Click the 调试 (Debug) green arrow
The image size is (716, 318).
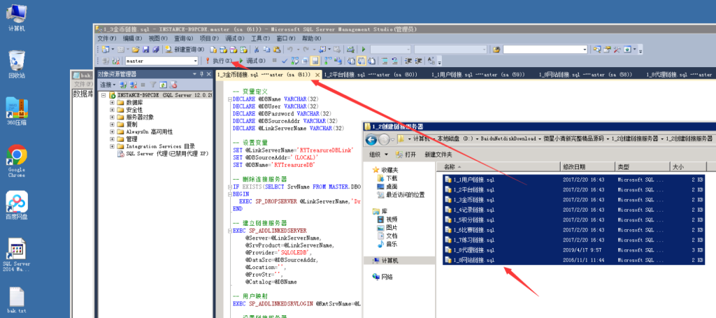click(x=242, y=62)
